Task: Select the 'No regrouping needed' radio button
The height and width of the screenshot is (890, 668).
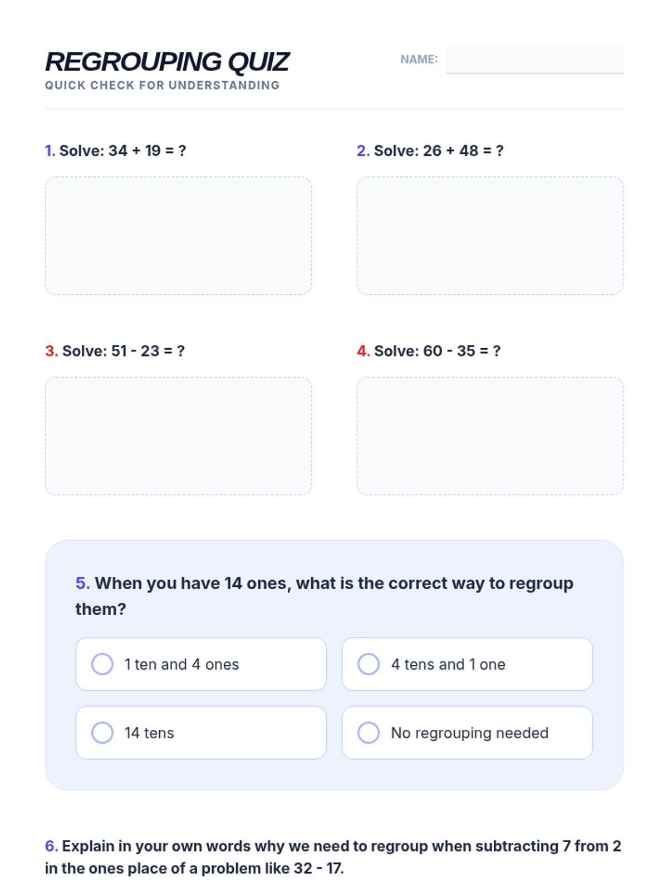Action: click(x=369, y=733)
